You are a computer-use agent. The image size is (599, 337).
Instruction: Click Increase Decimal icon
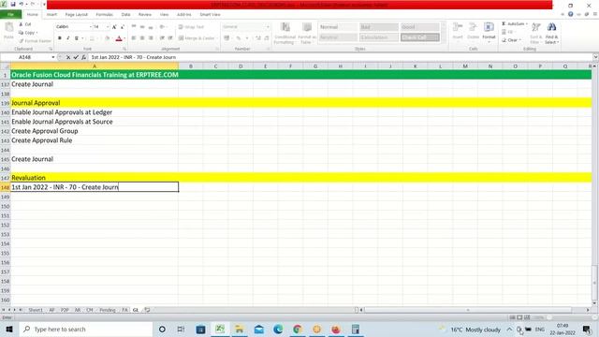(x=258, y=38)
